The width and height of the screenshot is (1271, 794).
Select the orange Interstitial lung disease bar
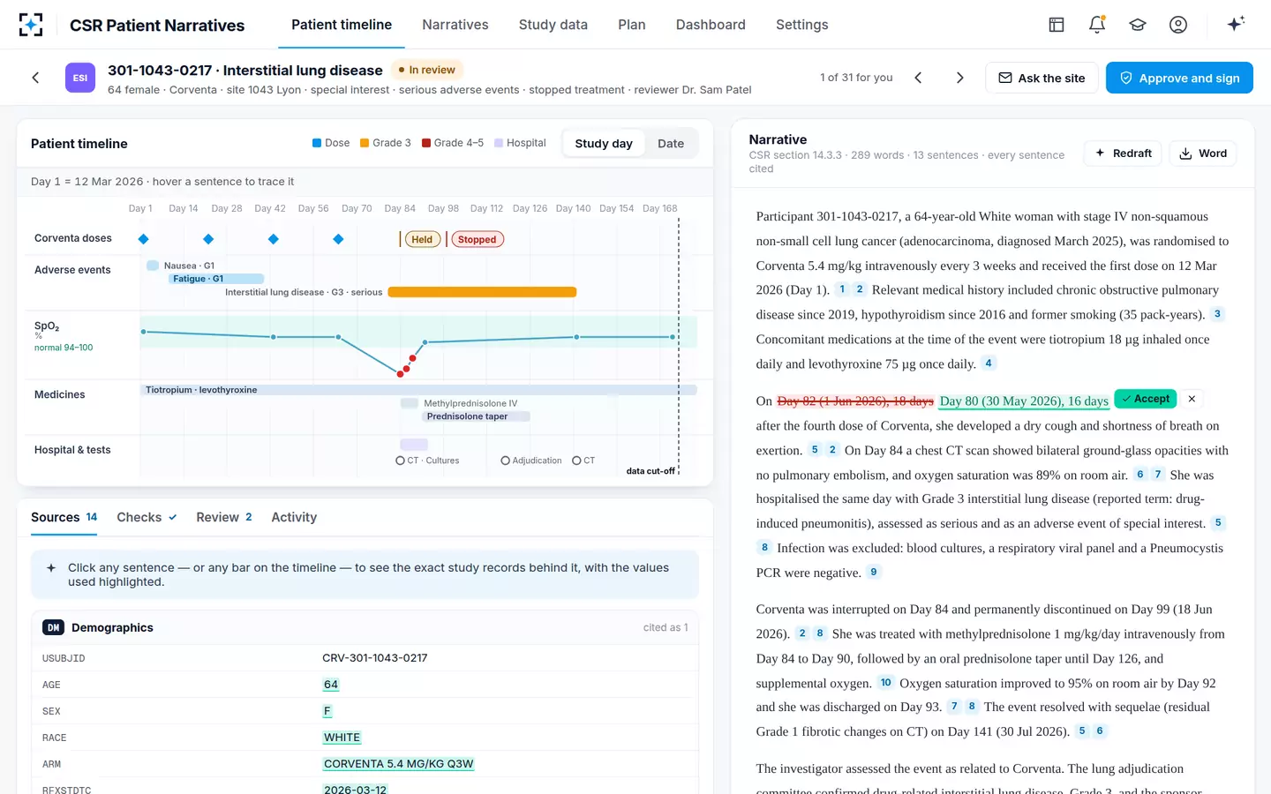coord(482,292)
